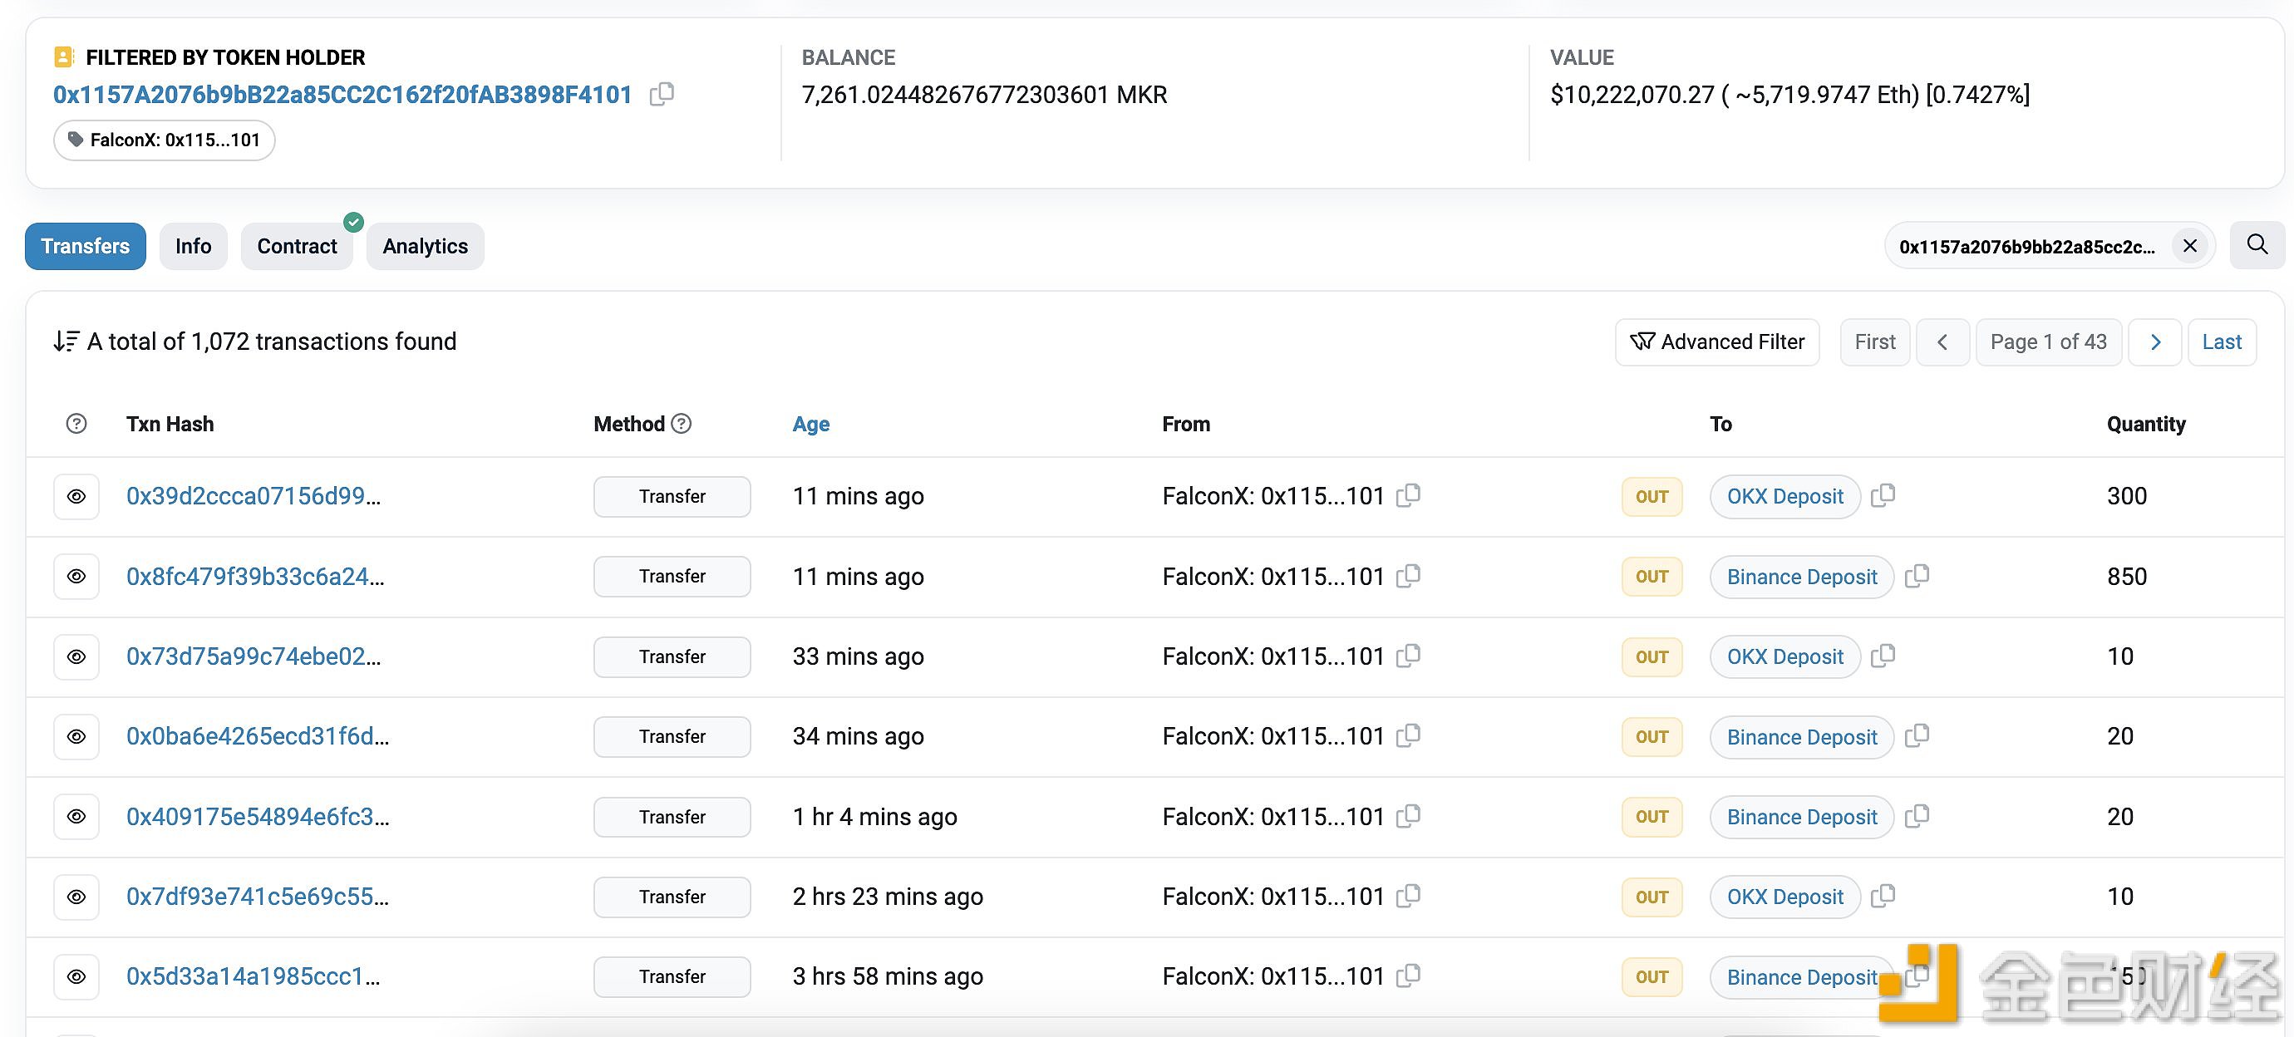Click FalconX: 0x115...101 in 850 quantity row
The width and height of the screenshot is (2294, 1037).
click(x=1273, y=576)
